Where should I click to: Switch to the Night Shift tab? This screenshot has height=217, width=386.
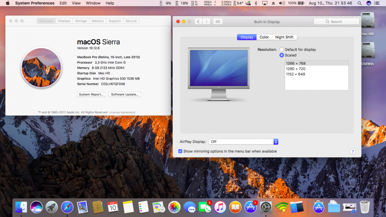tap(284, 37)
